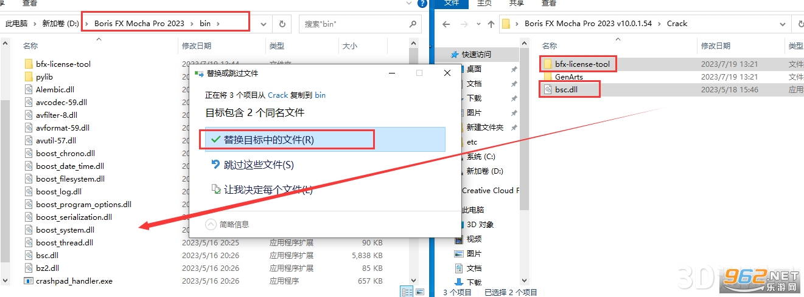Refresh the bin folder view
Image resolution: width=804 pixels, height=297 pixels.
point(282,24)
